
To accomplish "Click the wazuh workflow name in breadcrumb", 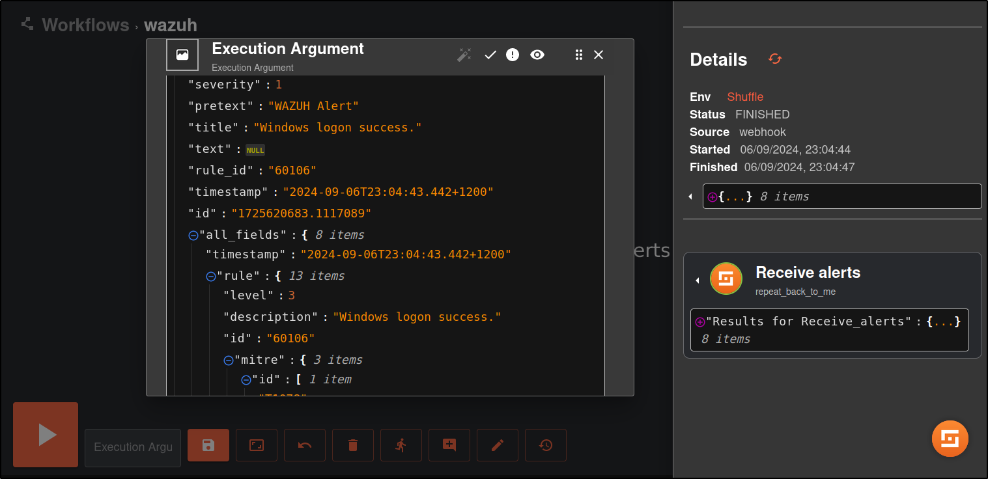I will (171, 25).
